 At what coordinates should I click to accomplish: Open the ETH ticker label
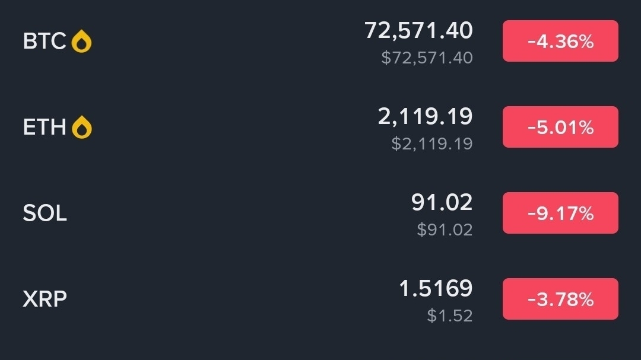click(x=45, y=128)
